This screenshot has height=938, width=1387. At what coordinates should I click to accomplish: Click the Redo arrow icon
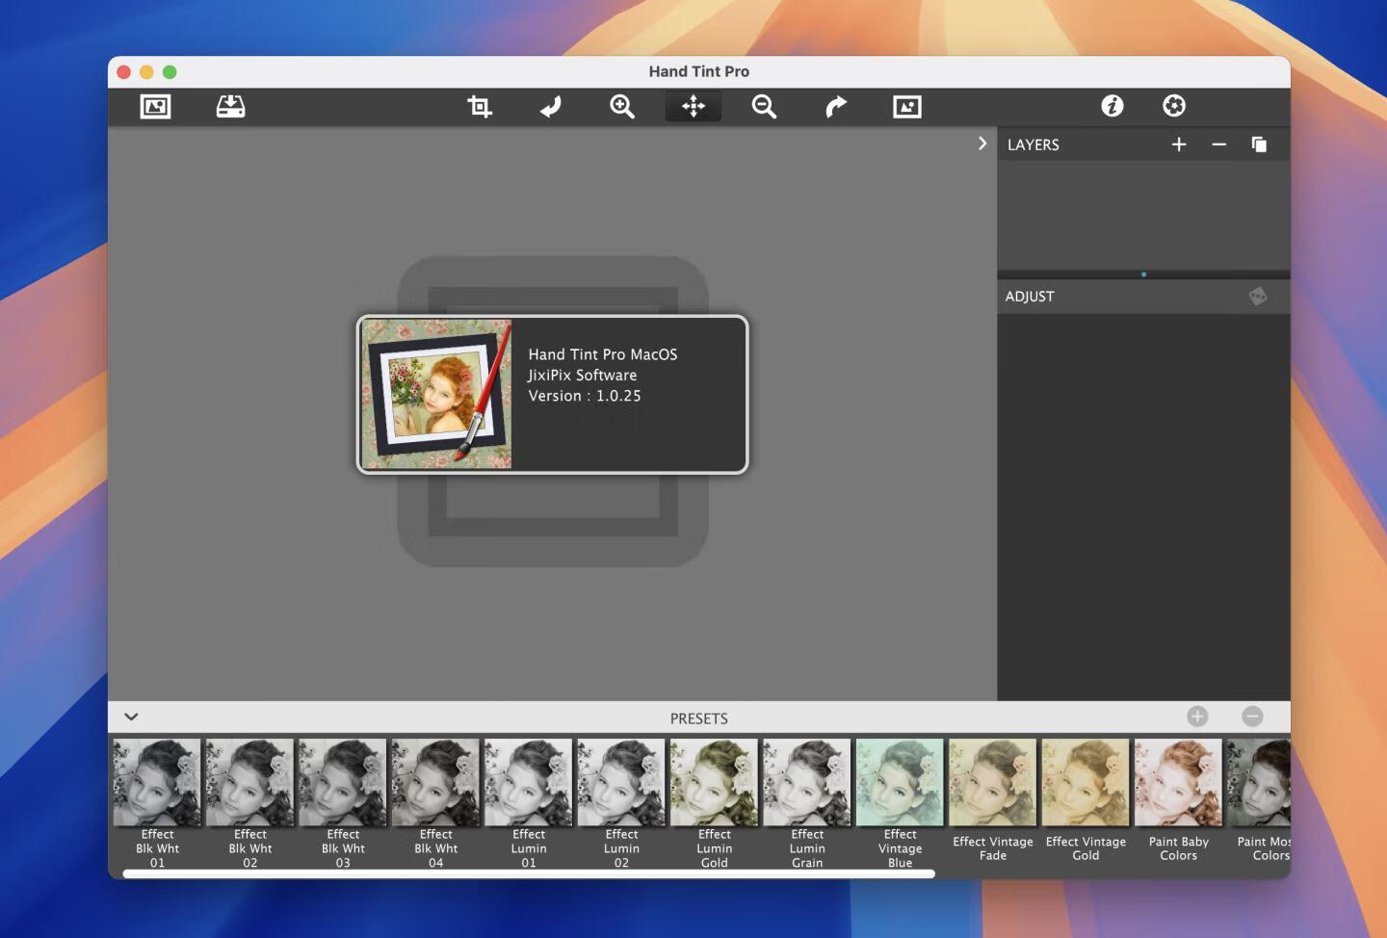click(x=835, y=107)
